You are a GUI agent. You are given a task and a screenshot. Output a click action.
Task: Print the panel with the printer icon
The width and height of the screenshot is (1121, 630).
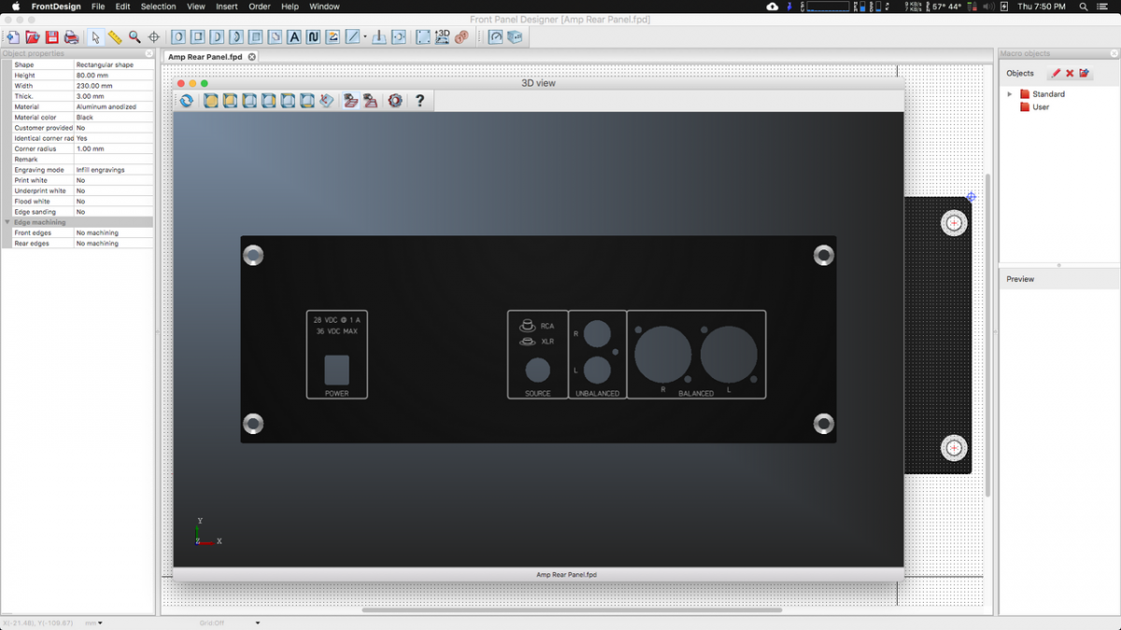click(x=71, y=37)
